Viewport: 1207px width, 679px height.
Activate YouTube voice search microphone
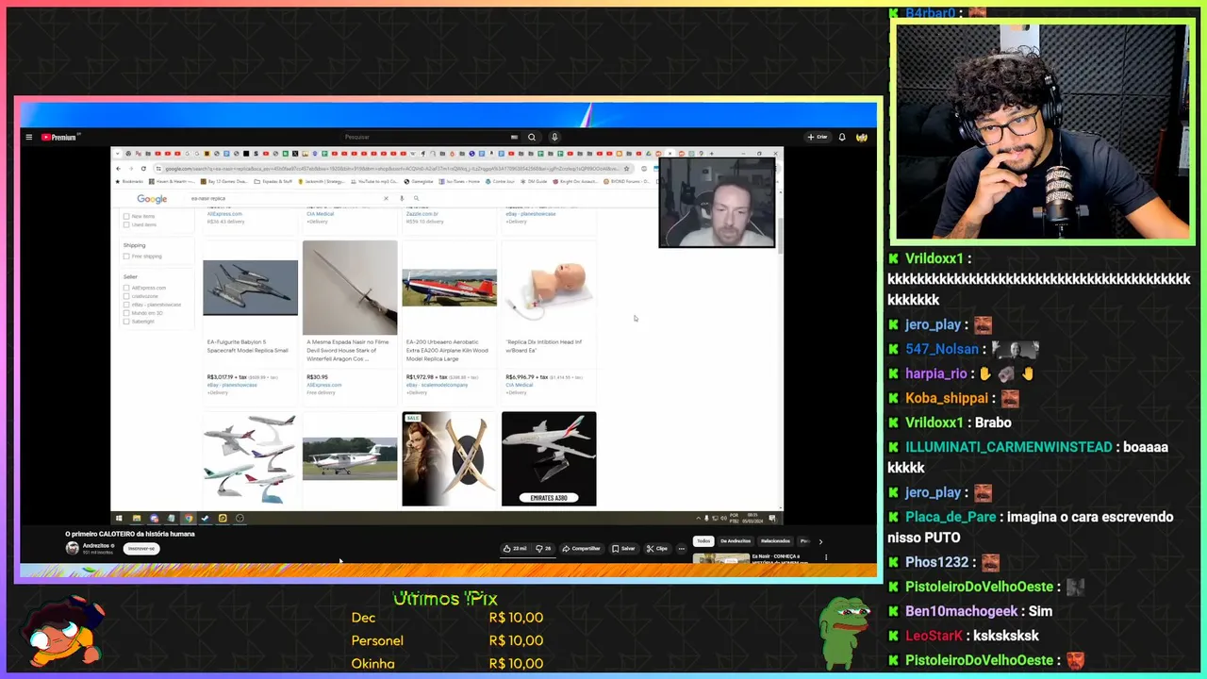(x=554, y=137)
